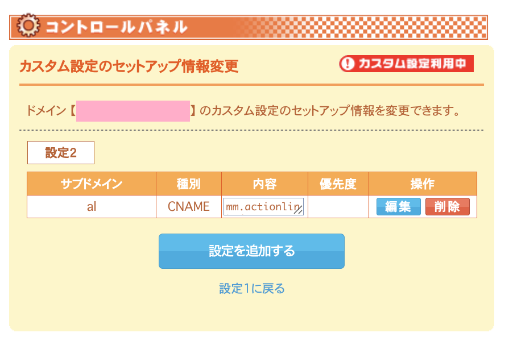Viewport: 513px width, 341px height.
Task: Follow the 設定1に戻る link
Action: click(x=252, y=288)
